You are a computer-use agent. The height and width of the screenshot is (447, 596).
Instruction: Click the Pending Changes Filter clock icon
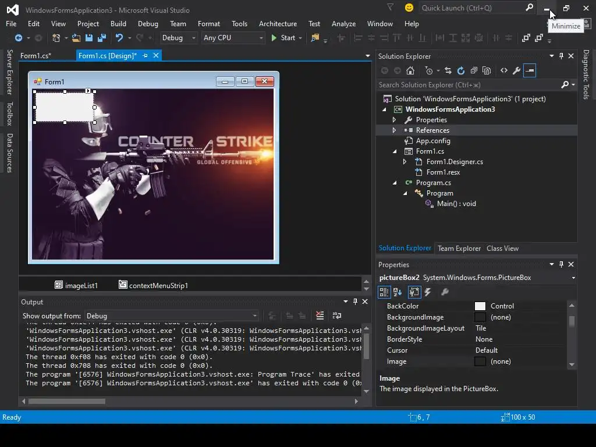429,70
